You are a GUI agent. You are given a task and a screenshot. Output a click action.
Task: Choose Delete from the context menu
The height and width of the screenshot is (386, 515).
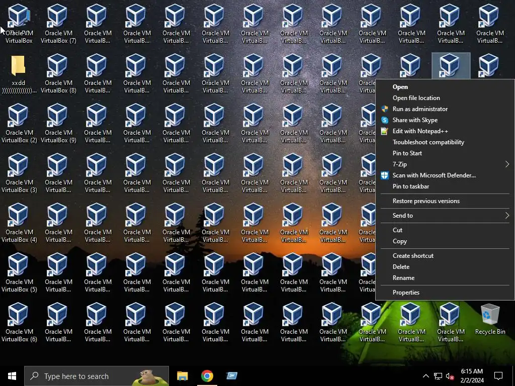pyautogui.click(x=445, y=266)
